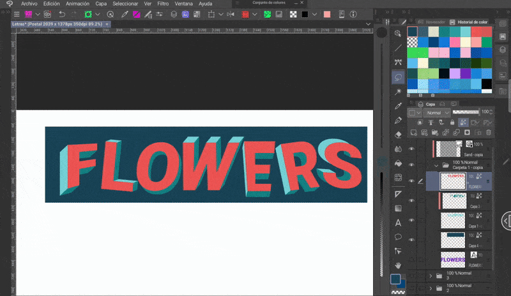Expand layer folder 2
The image size is (511, 296).
(x=431, y=288)
